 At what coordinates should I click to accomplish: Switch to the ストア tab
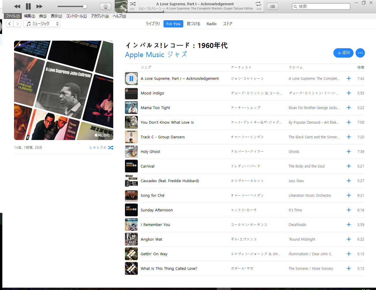pos(228,24)
